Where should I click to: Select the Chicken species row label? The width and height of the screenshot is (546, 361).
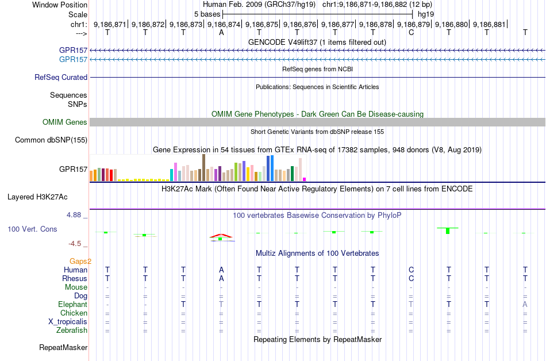pyautogui.click(x=74, y=313)
